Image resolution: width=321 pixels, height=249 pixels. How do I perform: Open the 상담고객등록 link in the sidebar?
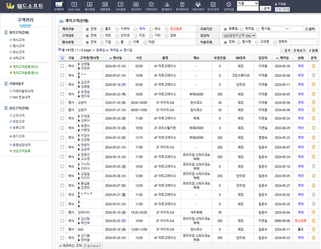[21, 151]
